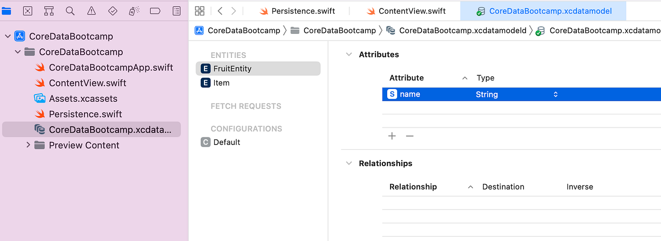
Task: Select the Default configuration
Action: pyautogui.click(x=227, y=142)
